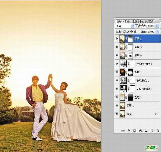Select the mask of 选取颜色 1 layer
Viewport: 161px width, 152px height.
pyautogui.click(x=133, y=81)
